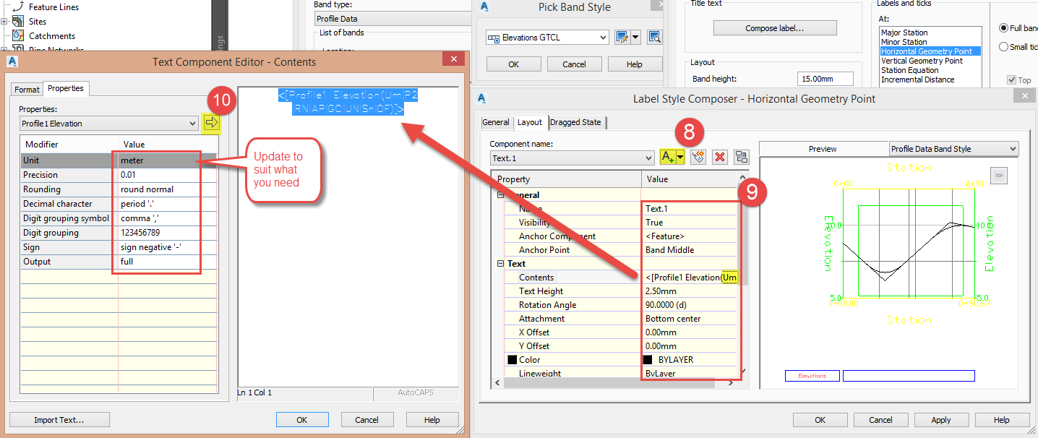This screenshot has height=438, width=1038.
Task: Click the Catchments icon in the tree
Action: [x=17, y=35]
